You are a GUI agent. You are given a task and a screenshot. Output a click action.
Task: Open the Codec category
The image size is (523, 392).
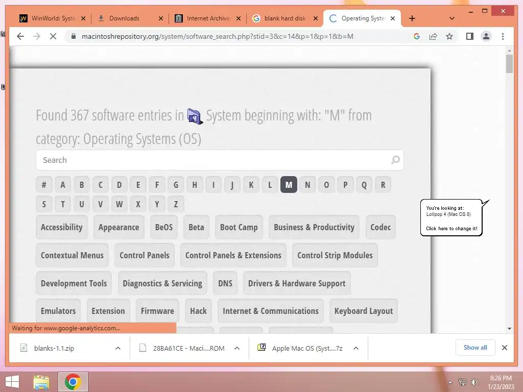(381, 227)
